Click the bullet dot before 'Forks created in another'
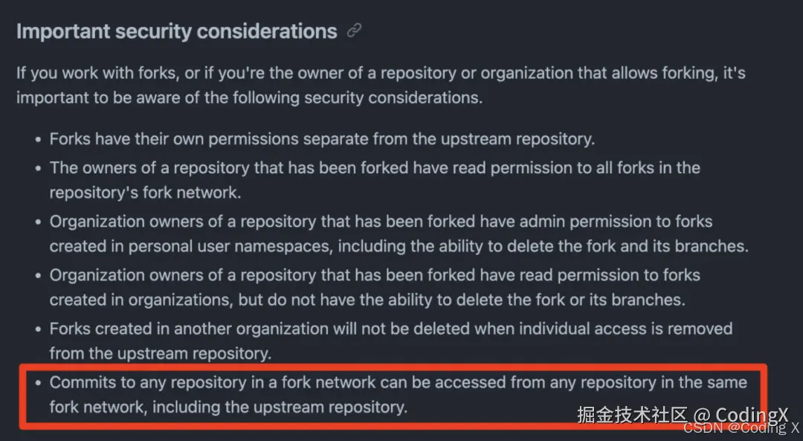This screenshot has height=441, width=803. (39, 329)
